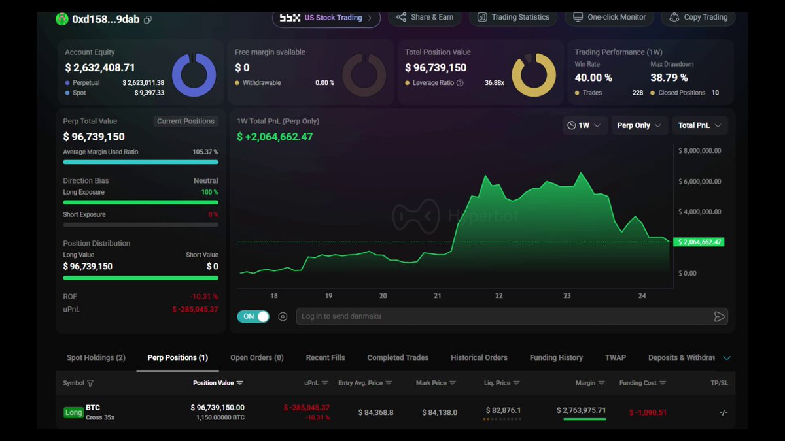This screenshot has height=441, width=785.
Task: View the Historical Orders tab
Action: click(x=479, y=358)
